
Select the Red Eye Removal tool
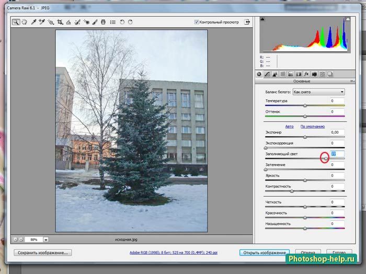[x=86, y=22]
